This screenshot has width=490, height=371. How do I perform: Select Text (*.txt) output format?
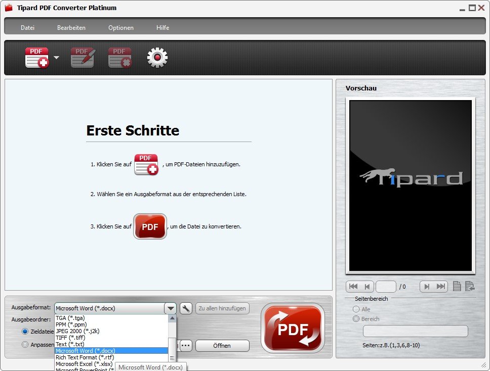click(x=111, y=344)
